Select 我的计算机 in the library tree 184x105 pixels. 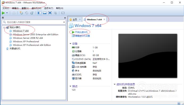pyautogui.click(x=15, y=27)
